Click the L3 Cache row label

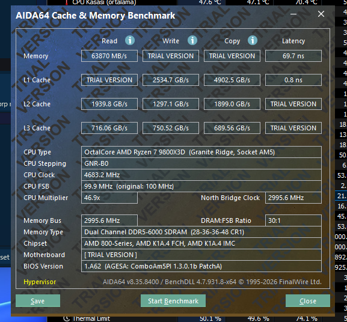(37, 128)
